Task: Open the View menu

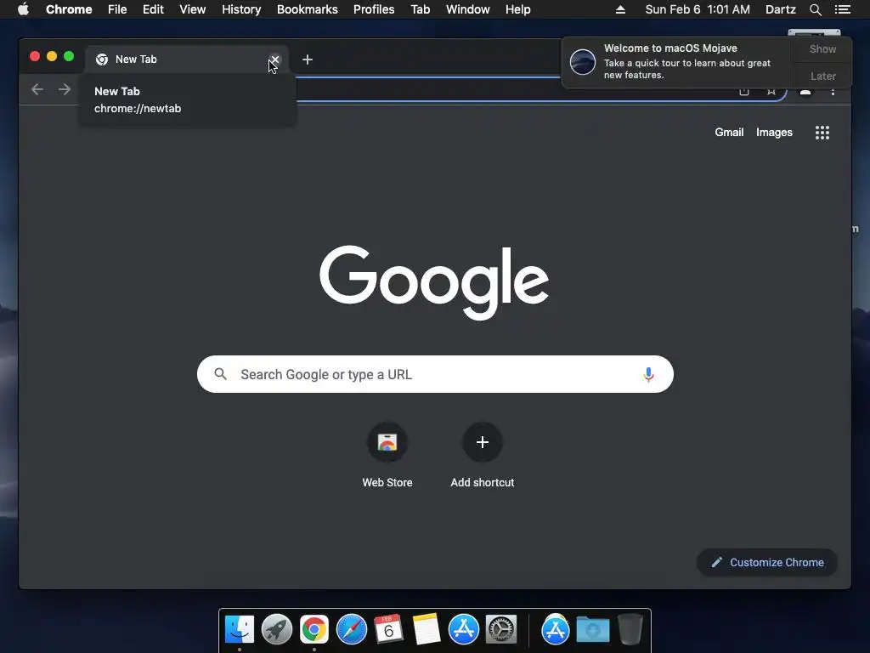Action: tap(193, 9)
